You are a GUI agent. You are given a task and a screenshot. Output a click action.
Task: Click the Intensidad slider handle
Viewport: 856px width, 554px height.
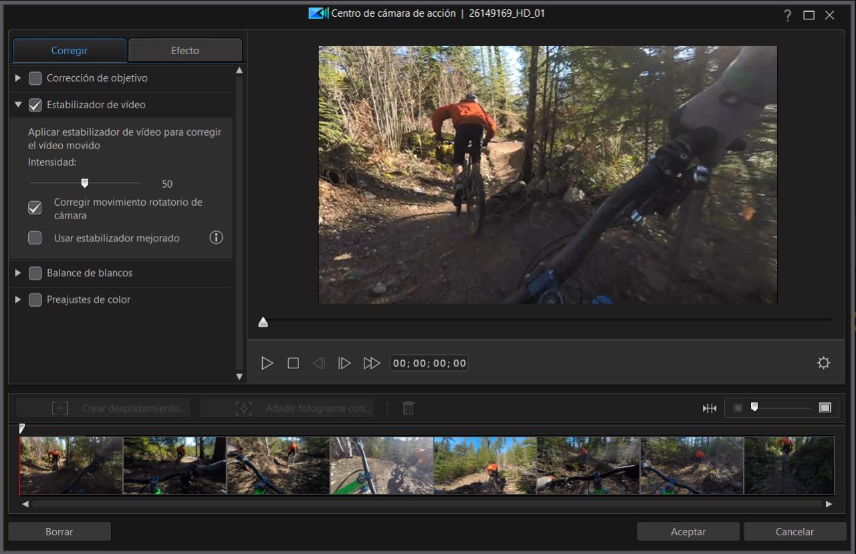coord(85,183)
